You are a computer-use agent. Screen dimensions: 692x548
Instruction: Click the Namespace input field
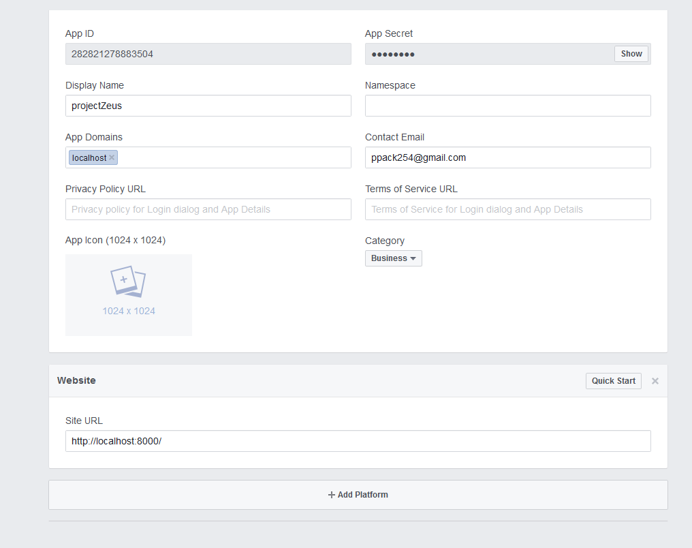(507, 106)
